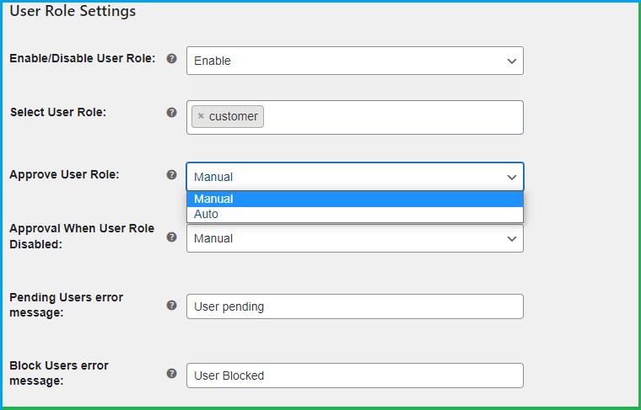Expand the Approval When User Role Disabled dropdown
The width and height of the screenshot is (641, 410).
coord(354,239)
